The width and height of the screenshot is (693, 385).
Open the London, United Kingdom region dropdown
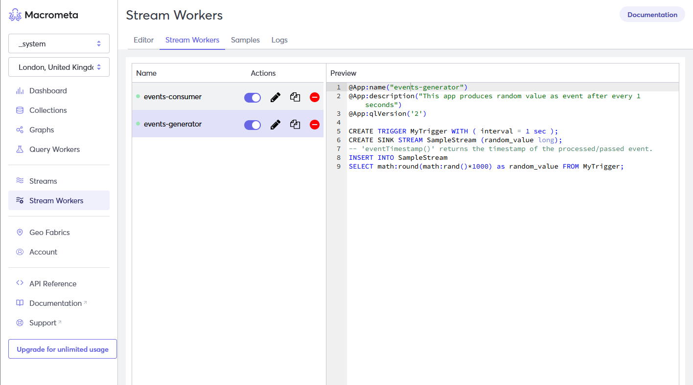pos(59,67)
